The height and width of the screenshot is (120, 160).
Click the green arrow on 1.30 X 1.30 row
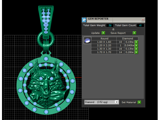[136, 49]
